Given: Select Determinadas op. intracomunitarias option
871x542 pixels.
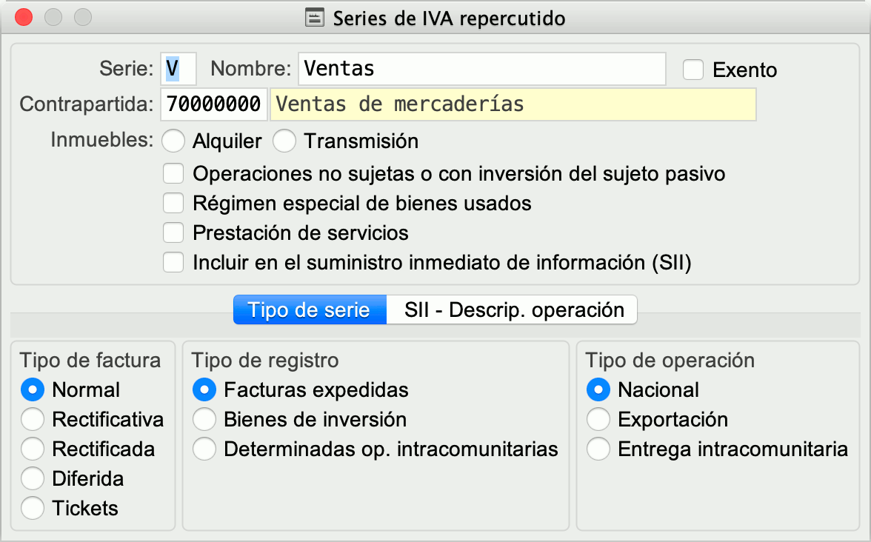Looking at the screenshot, I should point(204,449).
